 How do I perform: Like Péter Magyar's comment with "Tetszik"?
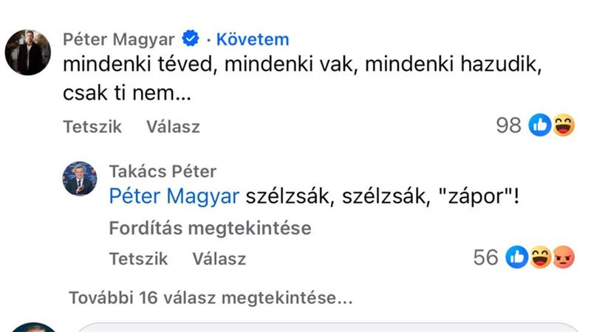tap(92, 127)
